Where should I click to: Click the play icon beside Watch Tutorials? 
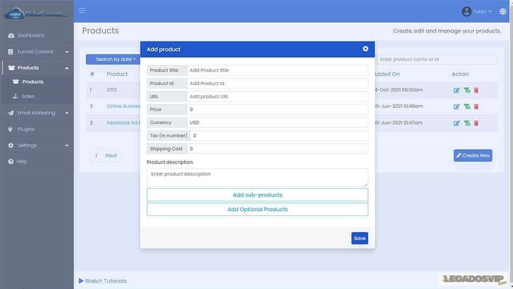tap(81, 281)
